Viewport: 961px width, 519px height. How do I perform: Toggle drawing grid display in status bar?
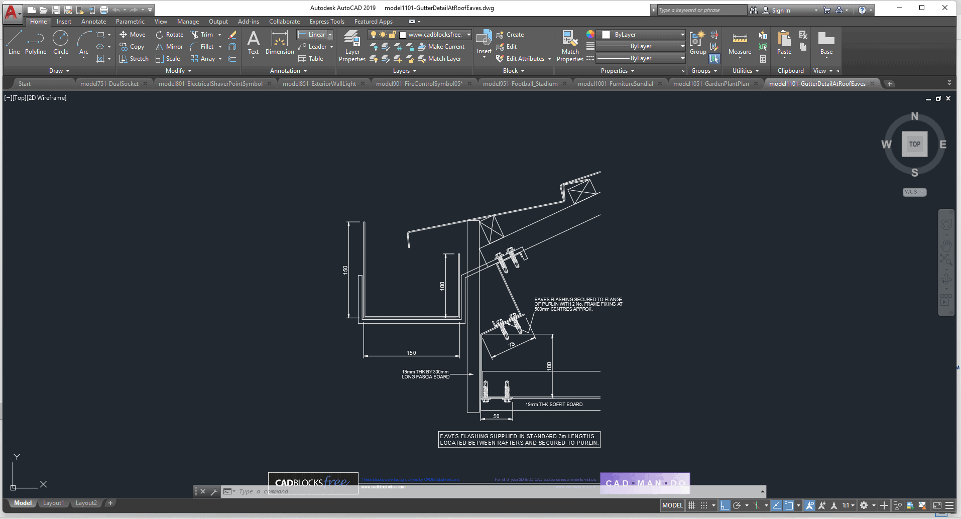click(691, 505)
